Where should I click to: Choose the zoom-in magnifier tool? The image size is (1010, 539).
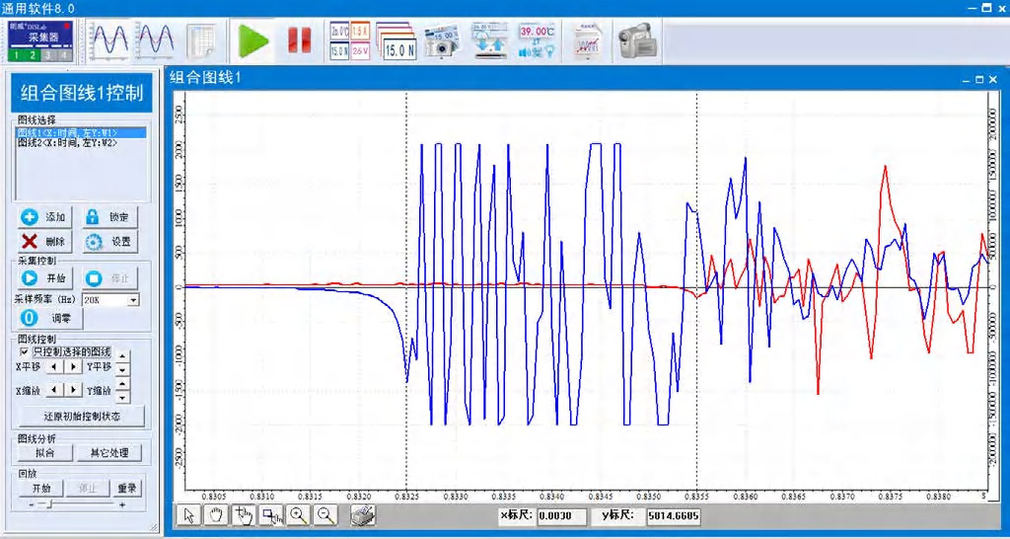click(x=298, y=515)
